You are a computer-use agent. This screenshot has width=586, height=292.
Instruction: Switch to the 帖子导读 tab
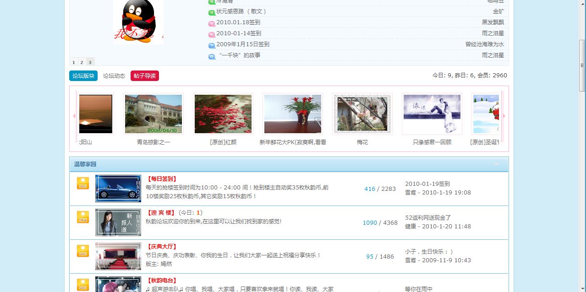(145, 76)
